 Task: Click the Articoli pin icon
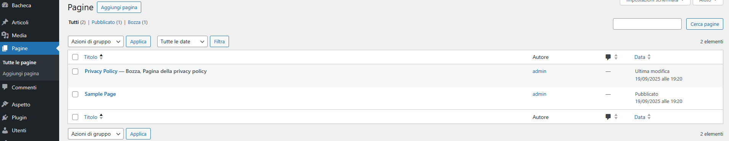5,22
